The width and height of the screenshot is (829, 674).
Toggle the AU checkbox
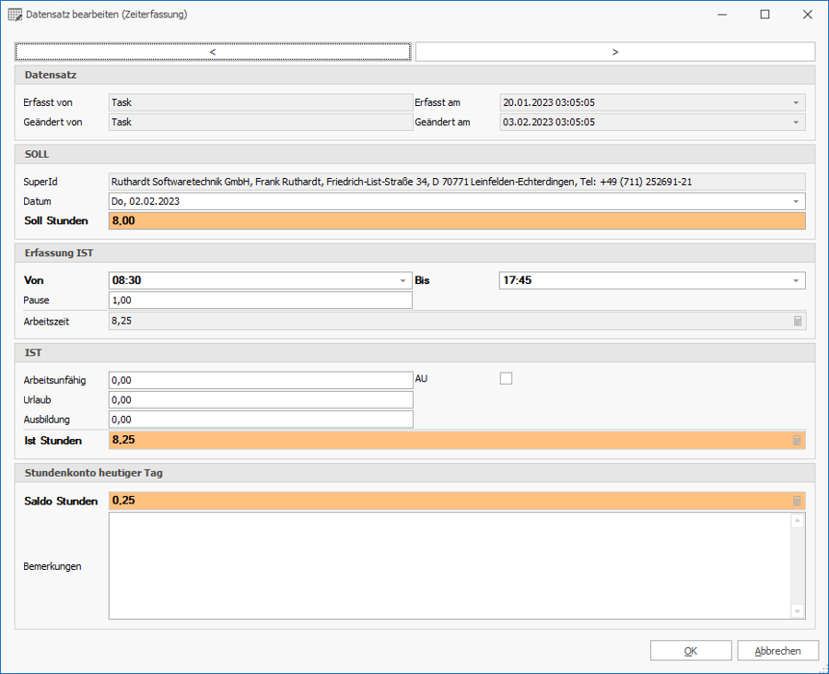(506, 378)
